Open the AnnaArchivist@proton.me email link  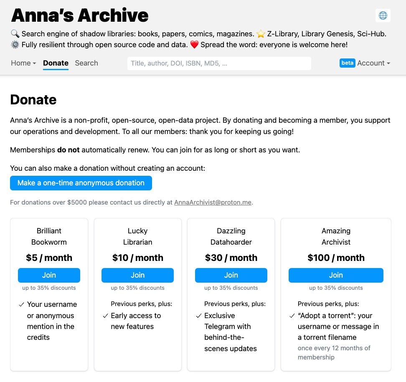213,202
